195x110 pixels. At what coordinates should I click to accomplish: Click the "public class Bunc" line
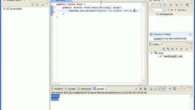pos(71,4)
